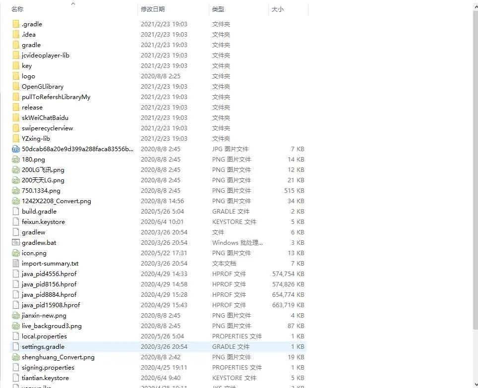478x388 pixels.
Task: Select the icon.png file icon
Action: pyautogui.click(x=16, y=253)
